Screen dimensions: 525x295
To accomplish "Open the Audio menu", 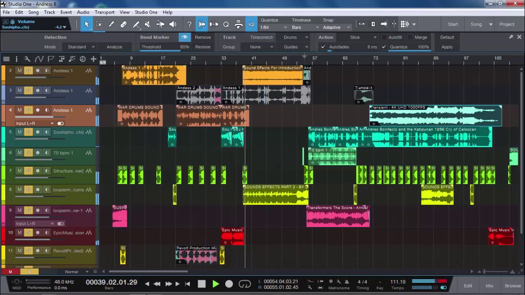I will [83, 12].
